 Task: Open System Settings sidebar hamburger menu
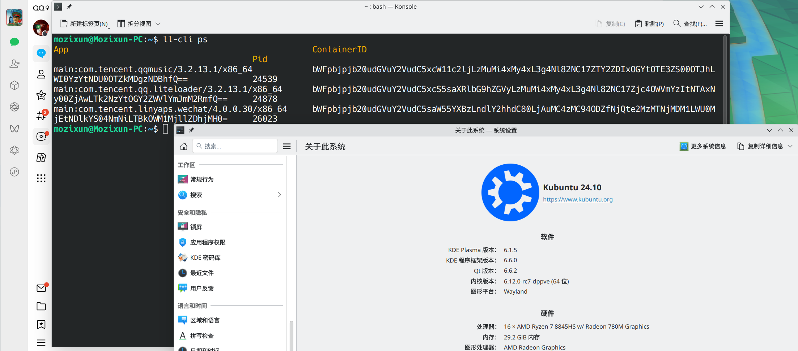287,146
